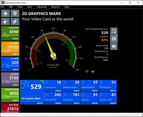Select the CPU Mark 13722 tile
Viewport: 143px width, 117px height.
(10, 47)
